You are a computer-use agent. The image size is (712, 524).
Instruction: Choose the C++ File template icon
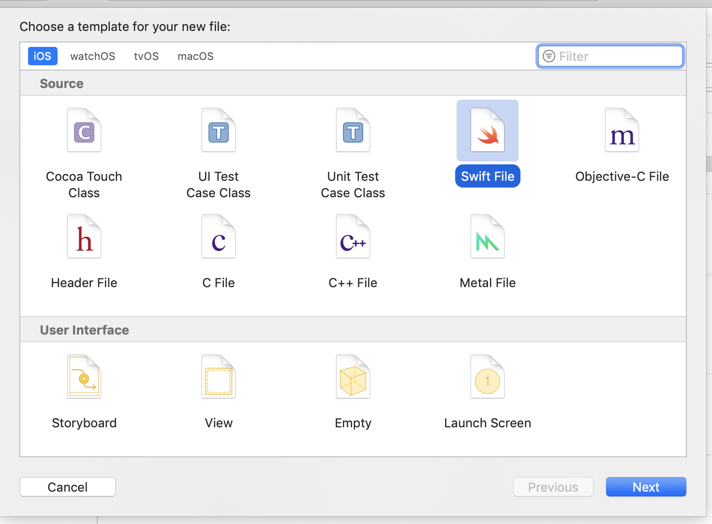click(353, 237)
